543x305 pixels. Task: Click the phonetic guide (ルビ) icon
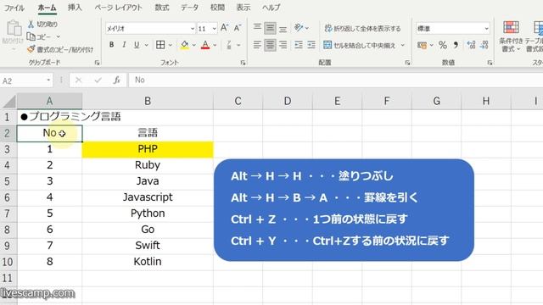[x=229, y=45]
